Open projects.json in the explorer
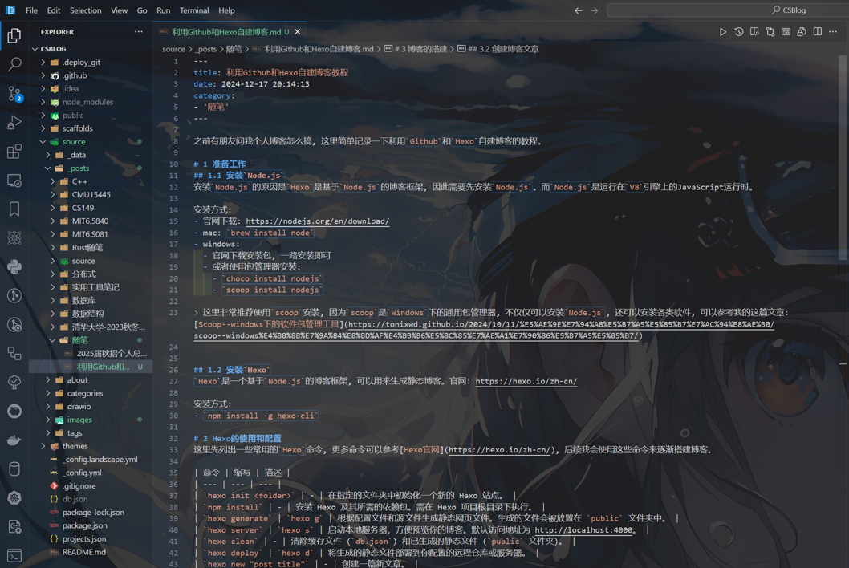The width and height of the screenshot is (849, 568). tap(84, 539)
